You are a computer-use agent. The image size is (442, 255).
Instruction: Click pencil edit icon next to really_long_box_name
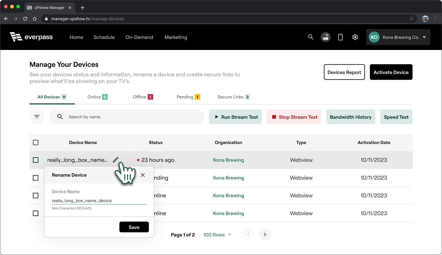[115, 160]
